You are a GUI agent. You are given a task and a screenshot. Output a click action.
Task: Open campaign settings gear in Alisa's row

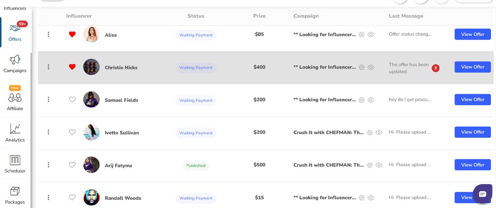tap(362, 35)
